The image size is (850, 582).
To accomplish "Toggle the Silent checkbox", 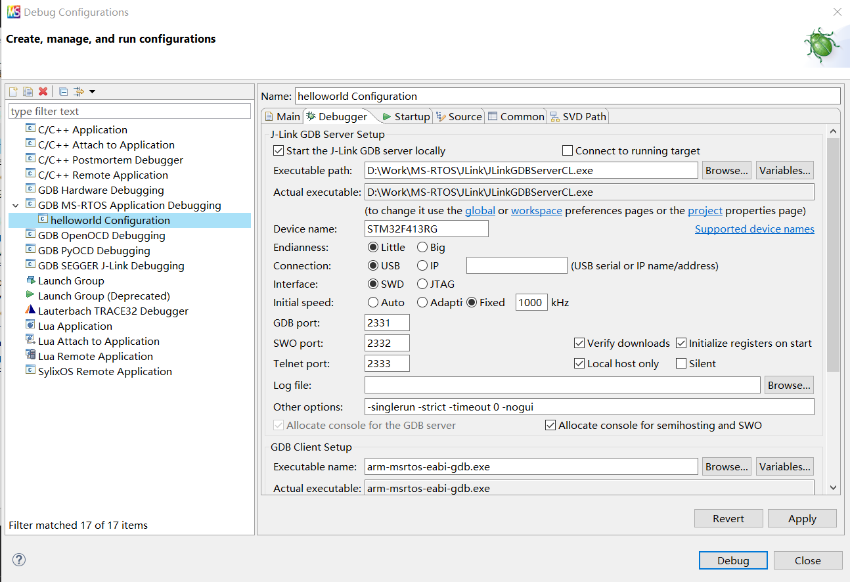I will (x=681, y=363).
